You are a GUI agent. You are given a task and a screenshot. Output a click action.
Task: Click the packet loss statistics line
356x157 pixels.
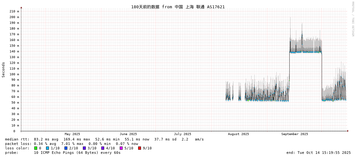71,144
